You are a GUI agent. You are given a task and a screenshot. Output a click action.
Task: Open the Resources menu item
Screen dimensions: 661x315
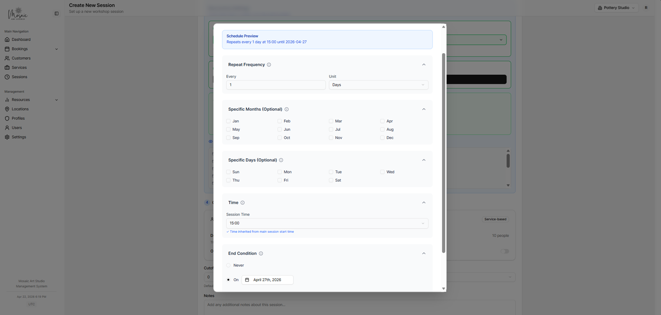point(7,100)
